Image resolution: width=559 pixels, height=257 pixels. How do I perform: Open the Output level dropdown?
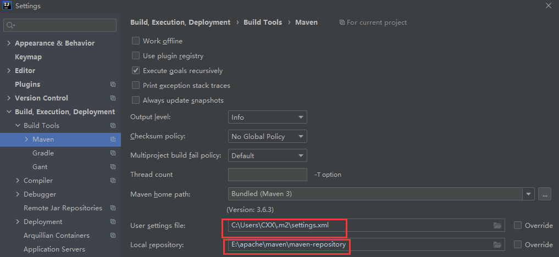click(267, 117)
